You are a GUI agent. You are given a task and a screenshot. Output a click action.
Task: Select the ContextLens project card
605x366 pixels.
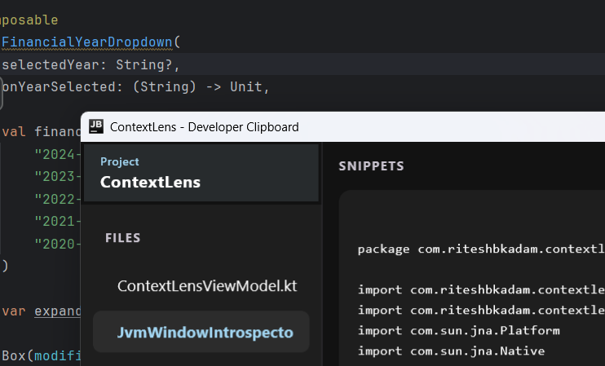[x=201, y=172]
